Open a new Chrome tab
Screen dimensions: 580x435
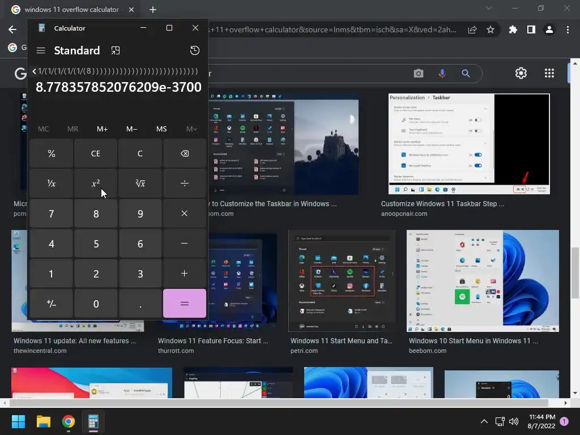[x=153, y=10]
